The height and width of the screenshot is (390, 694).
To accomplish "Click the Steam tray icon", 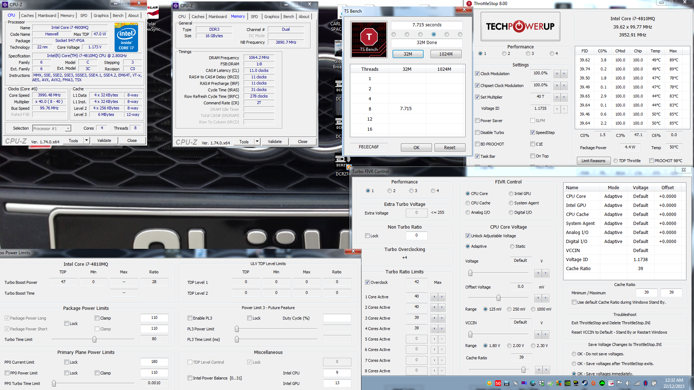I will (584, 383).
